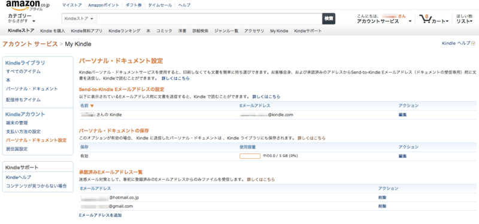Viewport: 479px width, 224px height.
Task: Open タイムセール in top navigation
Action: pos(160,5)
